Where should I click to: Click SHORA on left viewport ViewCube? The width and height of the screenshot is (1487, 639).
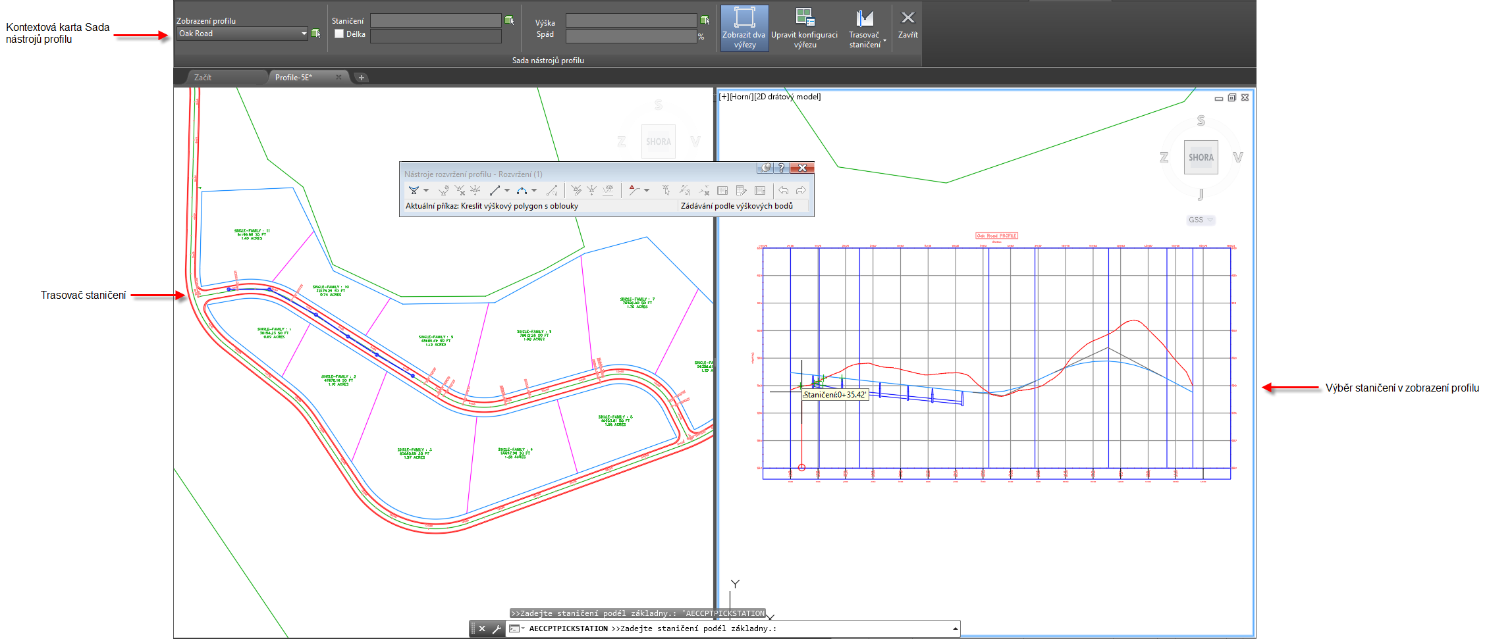(658, 141)
